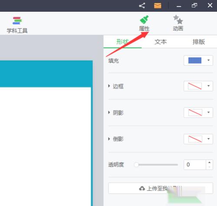Click the 边框 border none swatch

(x=195, y=86)
